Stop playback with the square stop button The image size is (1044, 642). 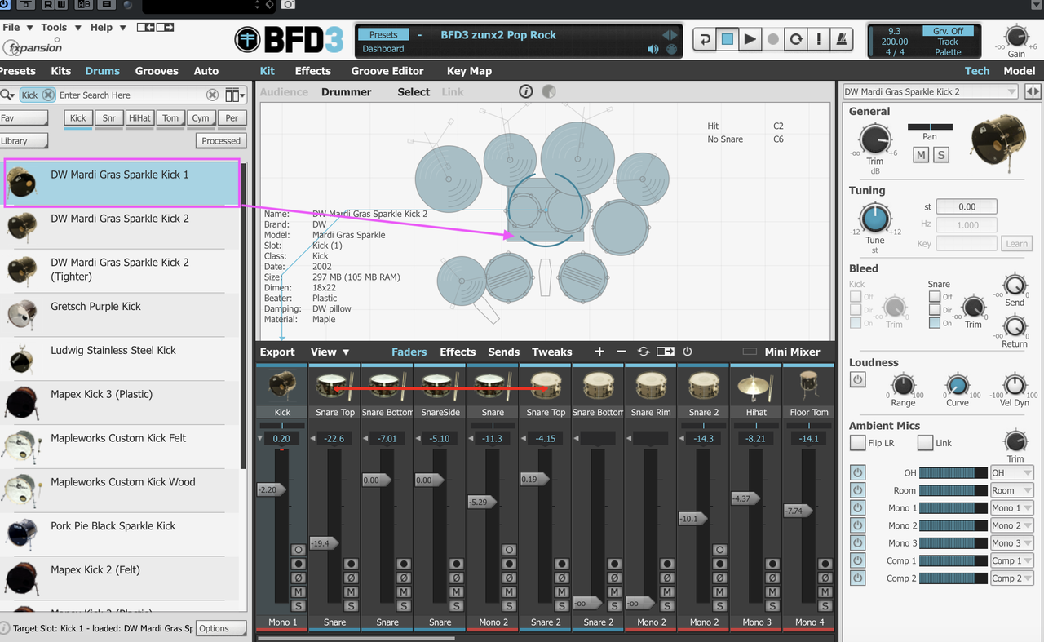[728, 39]
